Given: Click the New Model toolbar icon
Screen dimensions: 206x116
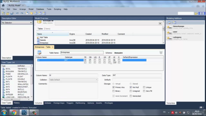Looking at the screenshot, I should click(4, 13).
